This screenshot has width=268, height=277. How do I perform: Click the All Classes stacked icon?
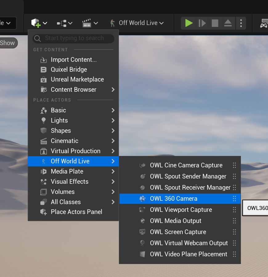point(43,202)
